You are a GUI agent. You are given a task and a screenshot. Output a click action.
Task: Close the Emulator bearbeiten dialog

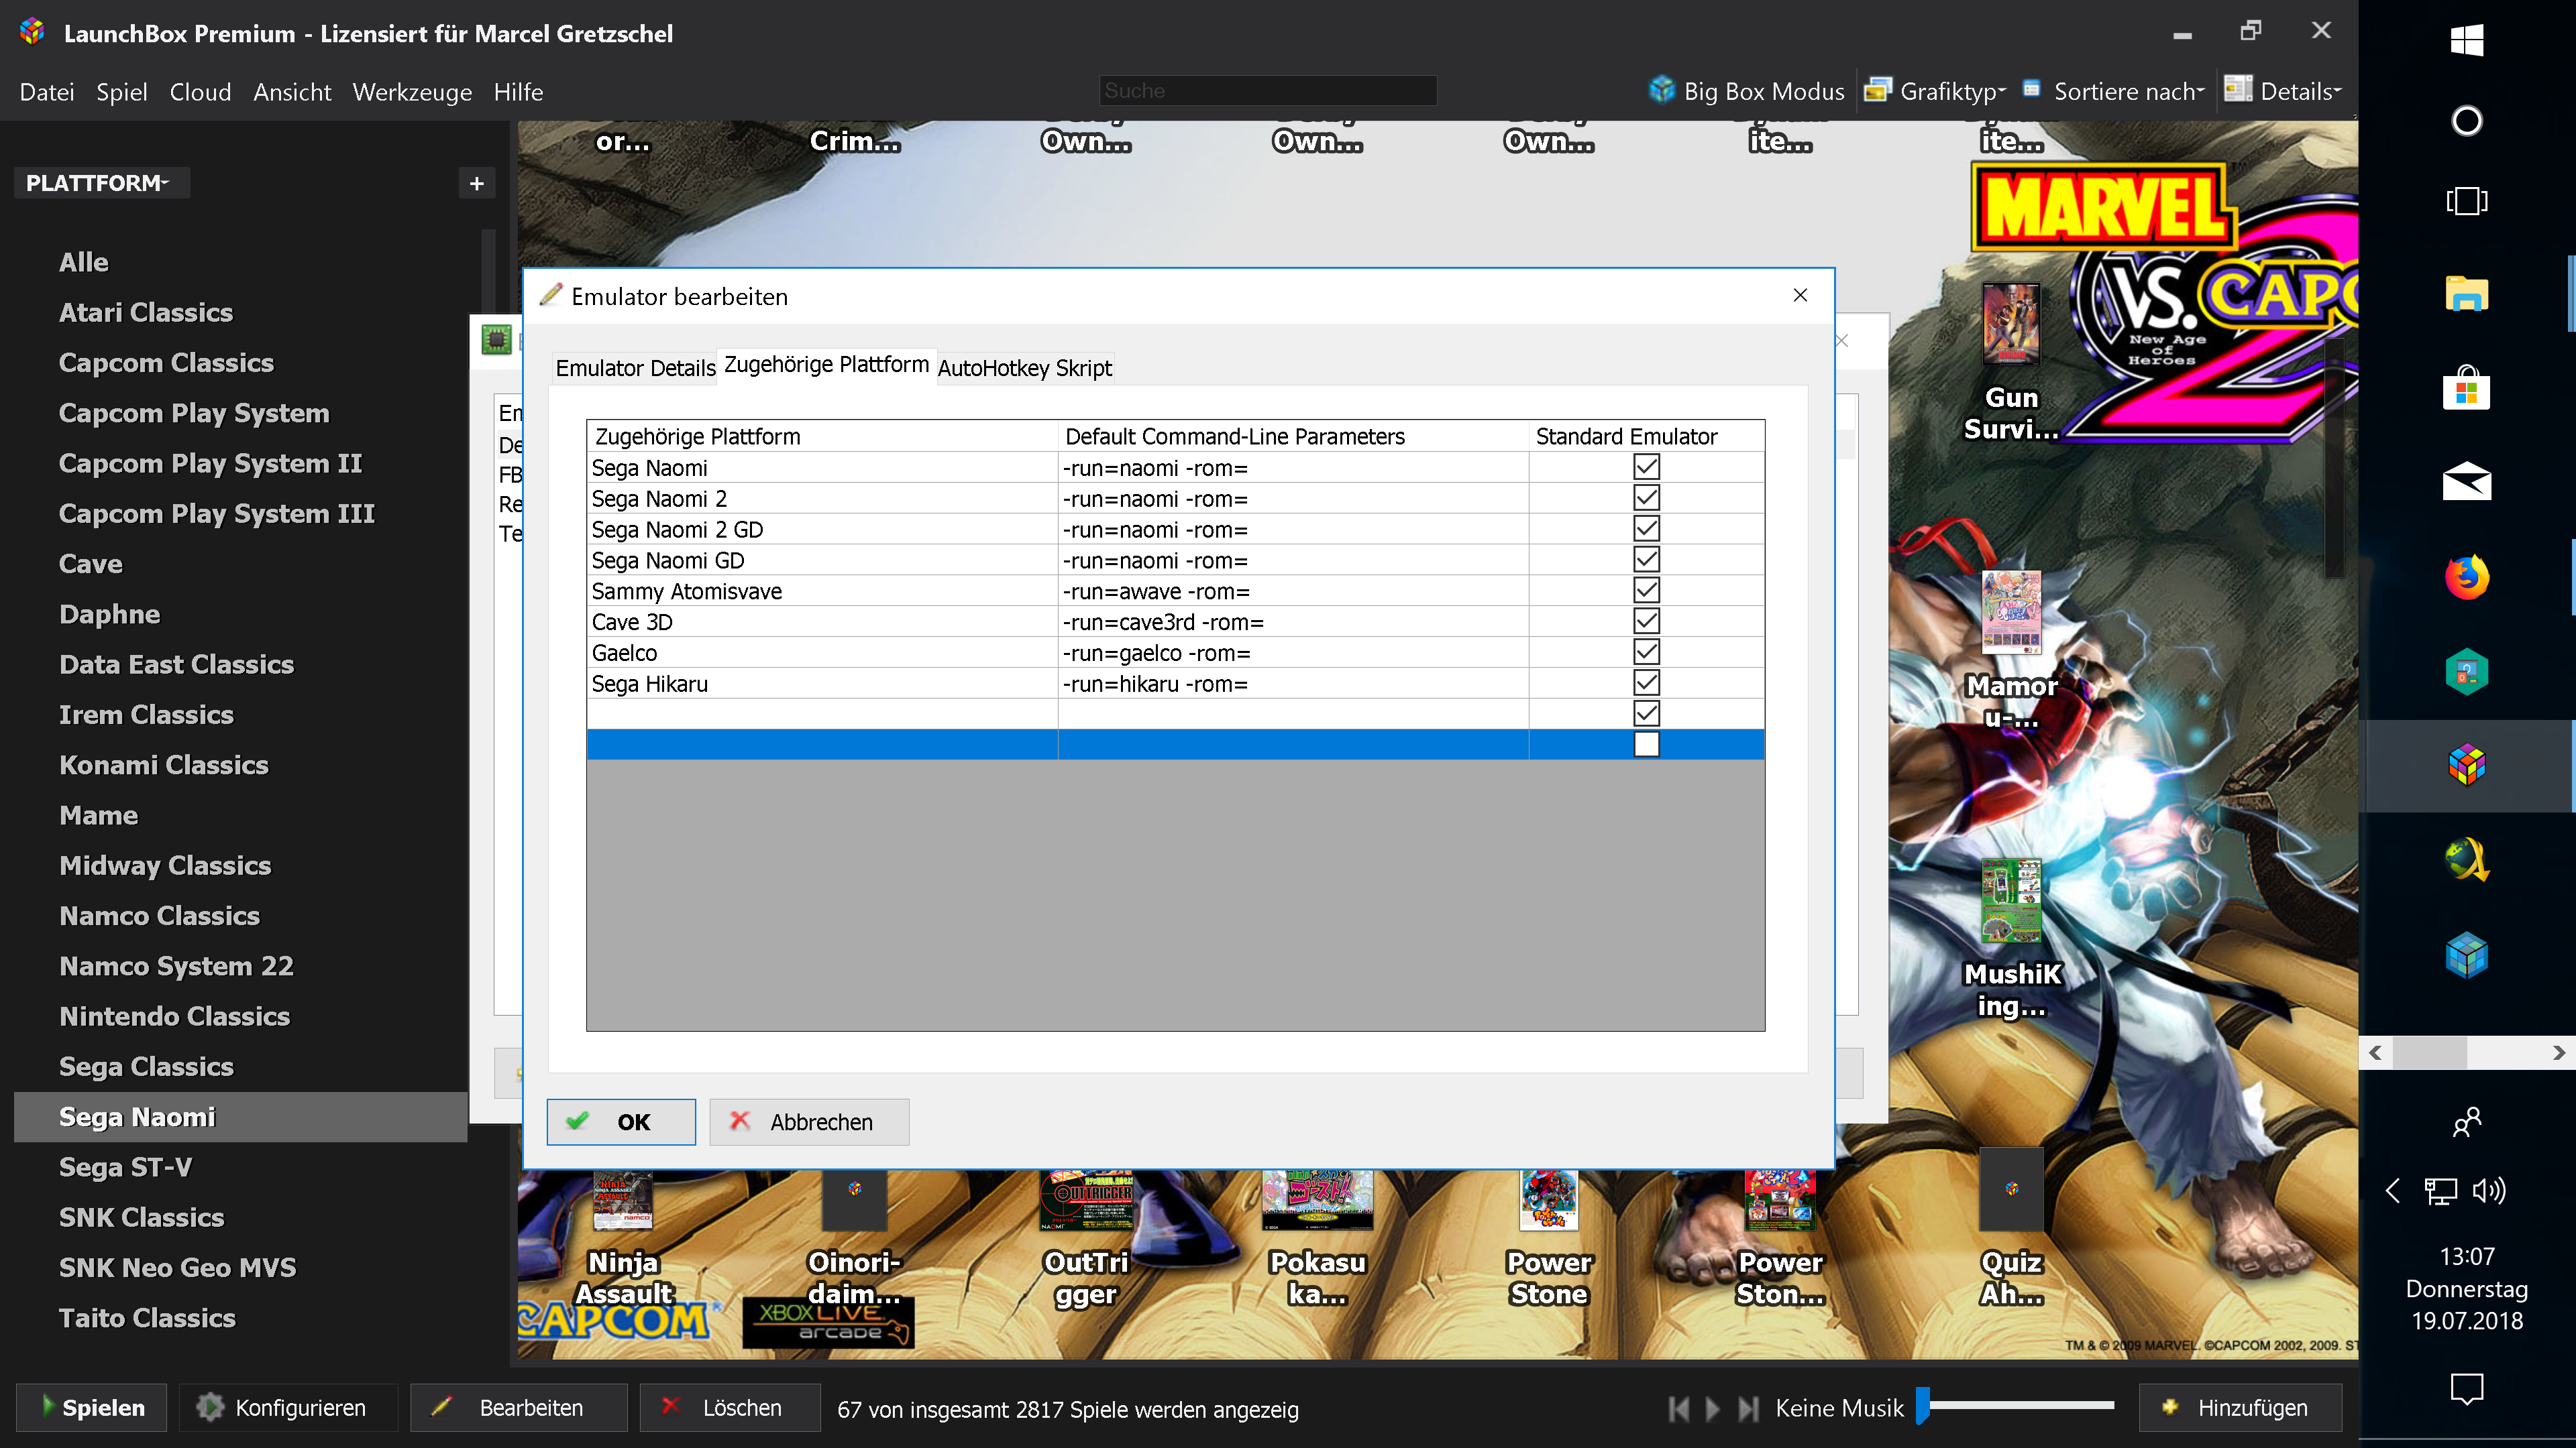(x=1800, y=296)
